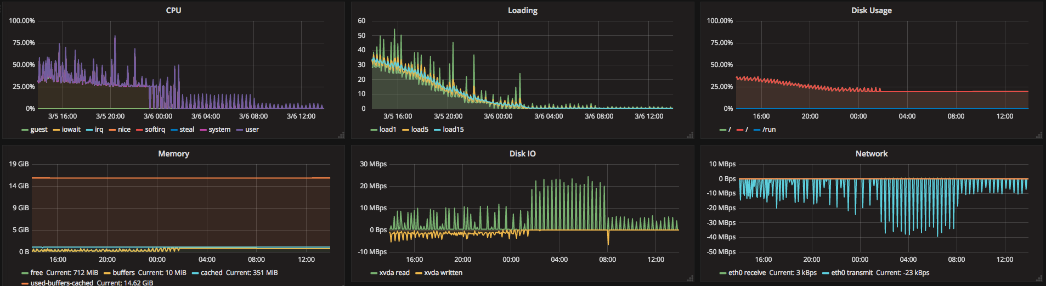Click the cached legend color line icon
1046x286 pixels.
[195, 273]
